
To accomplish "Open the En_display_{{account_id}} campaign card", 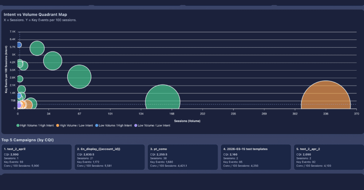I will coord(110,157).
